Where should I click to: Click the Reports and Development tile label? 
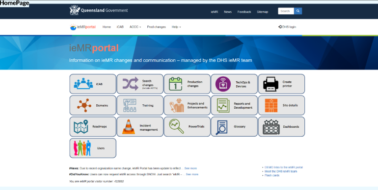click(243, 106)
